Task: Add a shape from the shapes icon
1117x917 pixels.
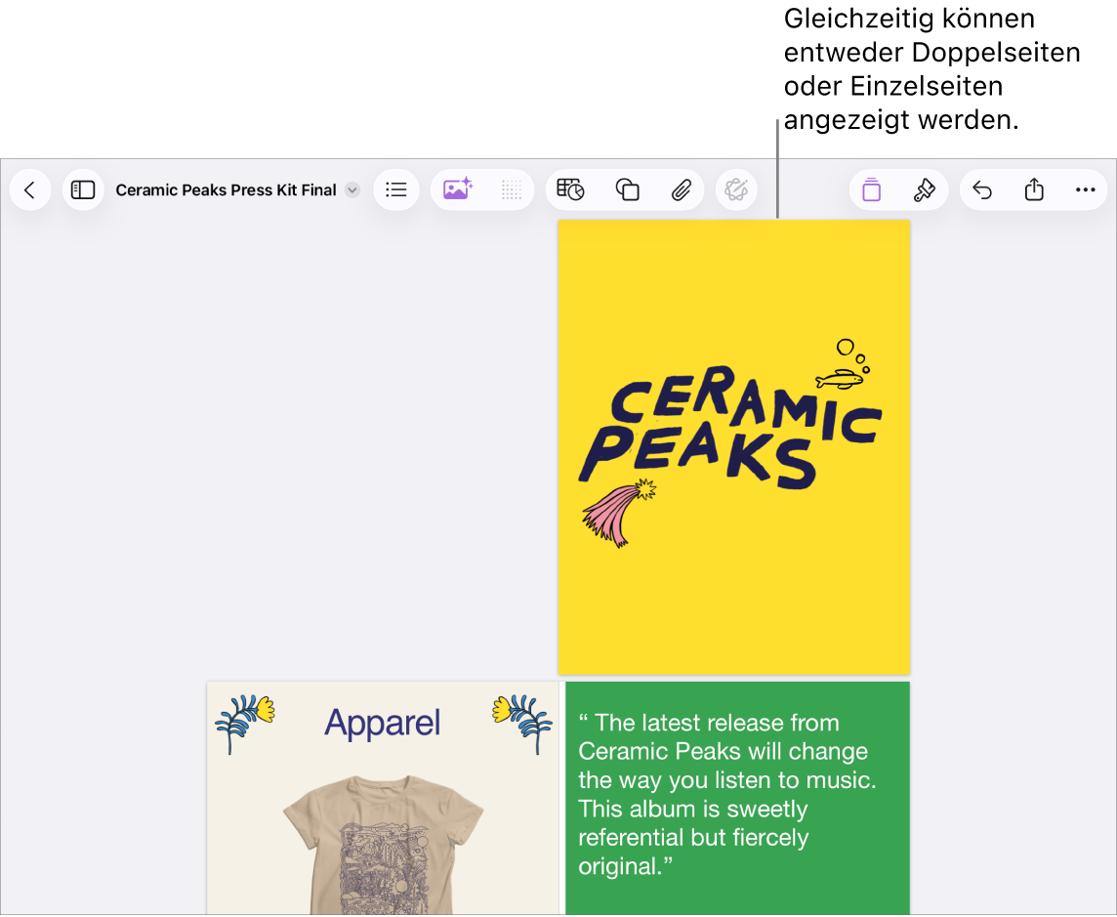Action: [x=627, y=190]
